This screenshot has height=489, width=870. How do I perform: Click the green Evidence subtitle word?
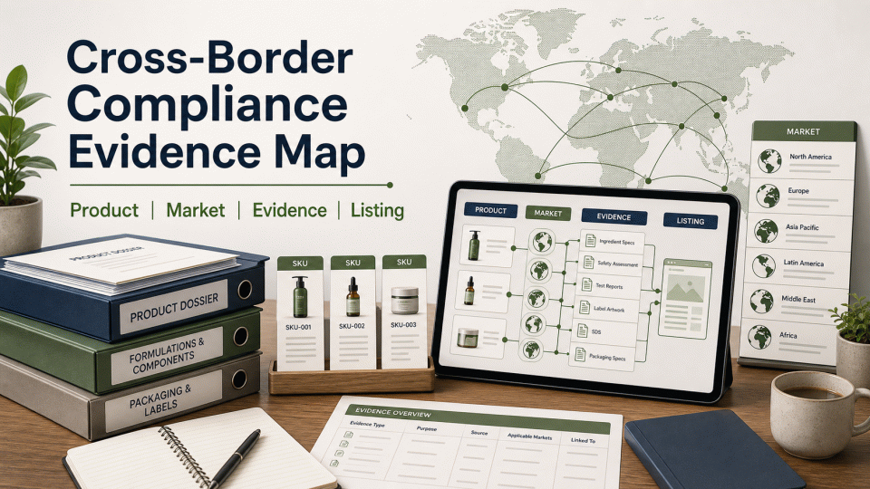pyautogui.click(x=289, y=210)
